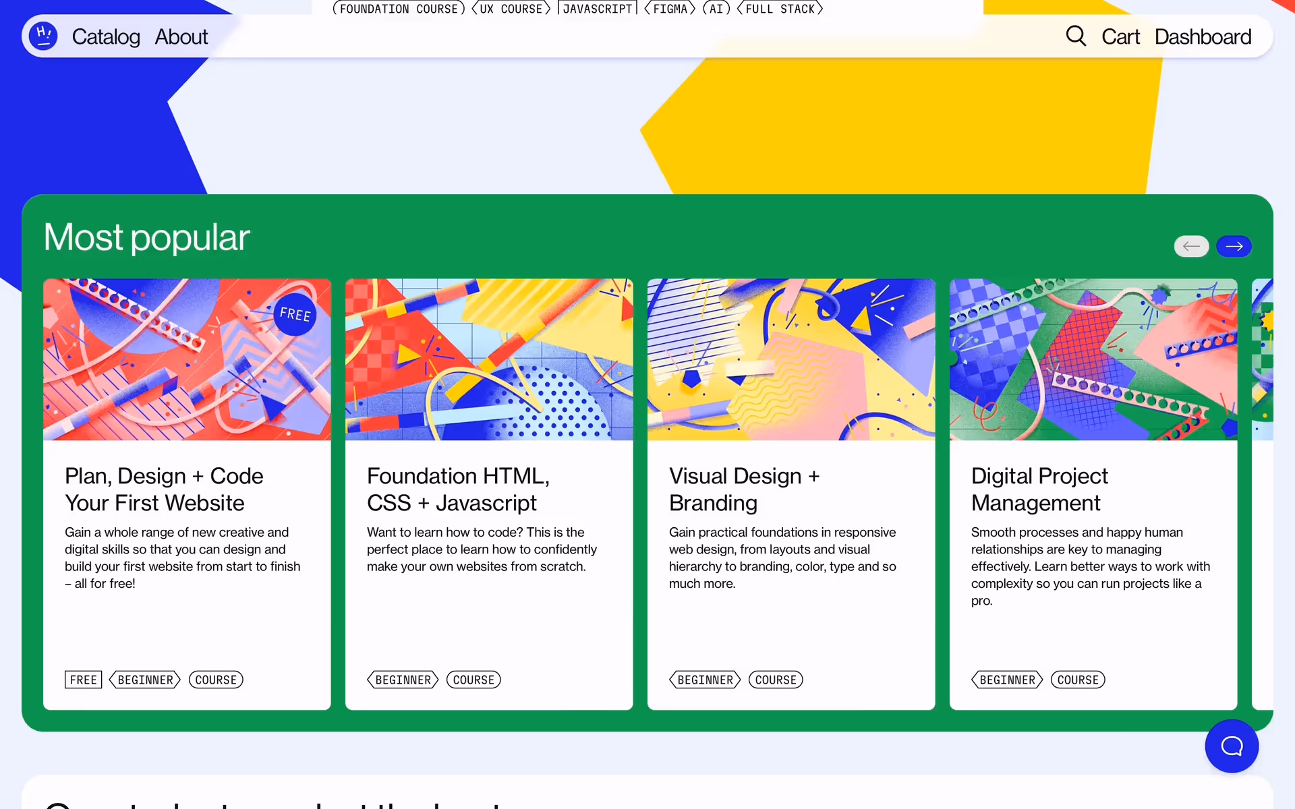Screen dimensions: 1295x809
Task: Click the BEGINNER tag on Visual Design card
Action: (x=705, y=680)
